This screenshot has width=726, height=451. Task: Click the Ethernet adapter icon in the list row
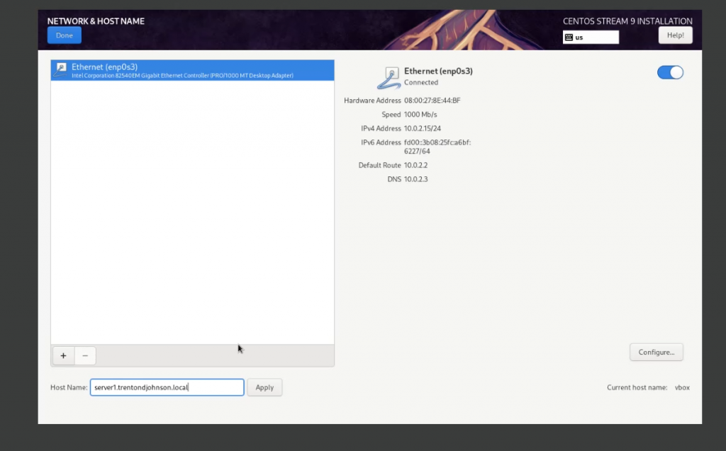click(x=61, y=70)
